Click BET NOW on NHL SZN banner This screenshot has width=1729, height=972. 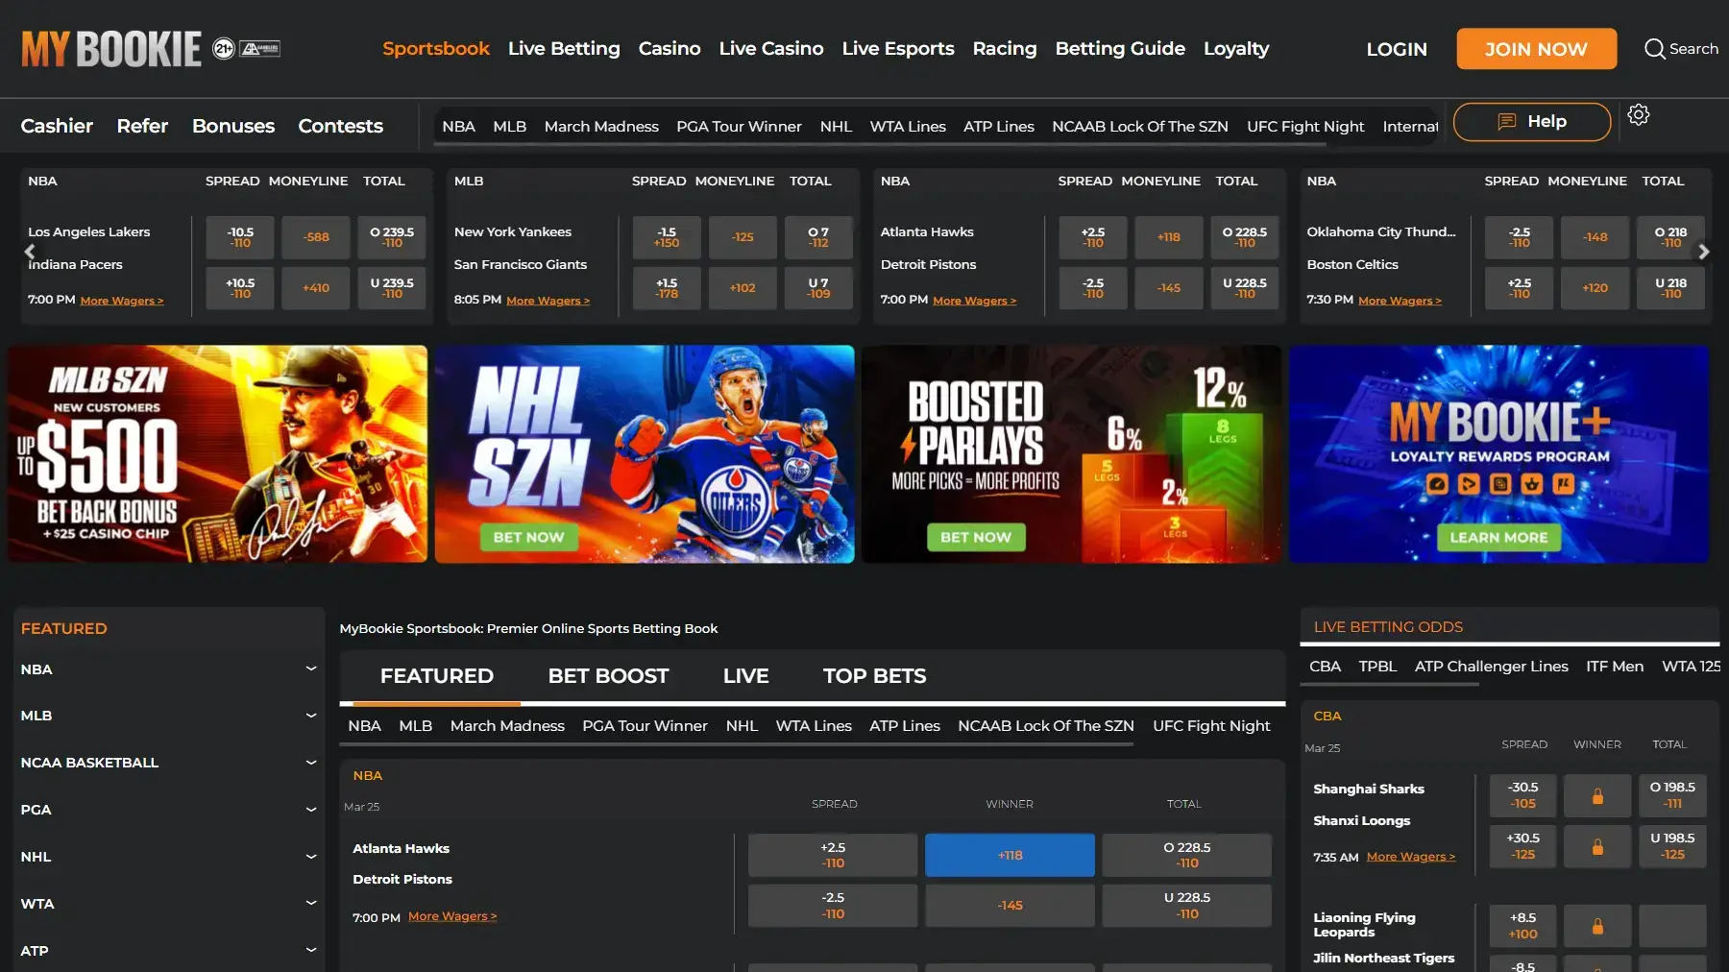[528, 538]
